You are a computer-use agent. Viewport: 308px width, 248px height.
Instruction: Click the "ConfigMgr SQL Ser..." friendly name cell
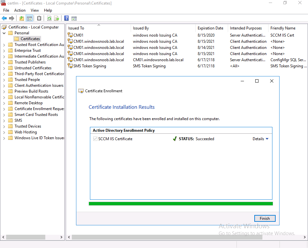288,60
